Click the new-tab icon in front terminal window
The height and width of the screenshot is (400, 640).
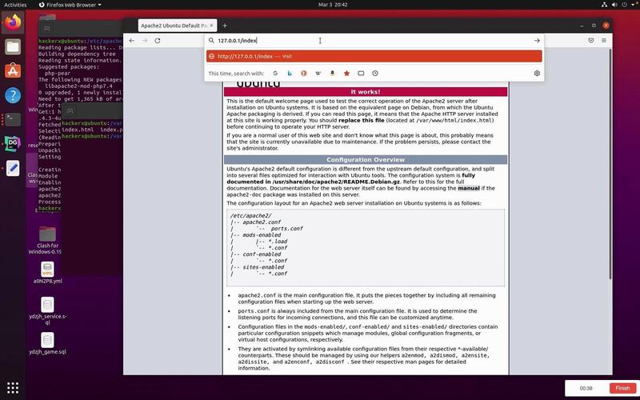click(70, 111)
